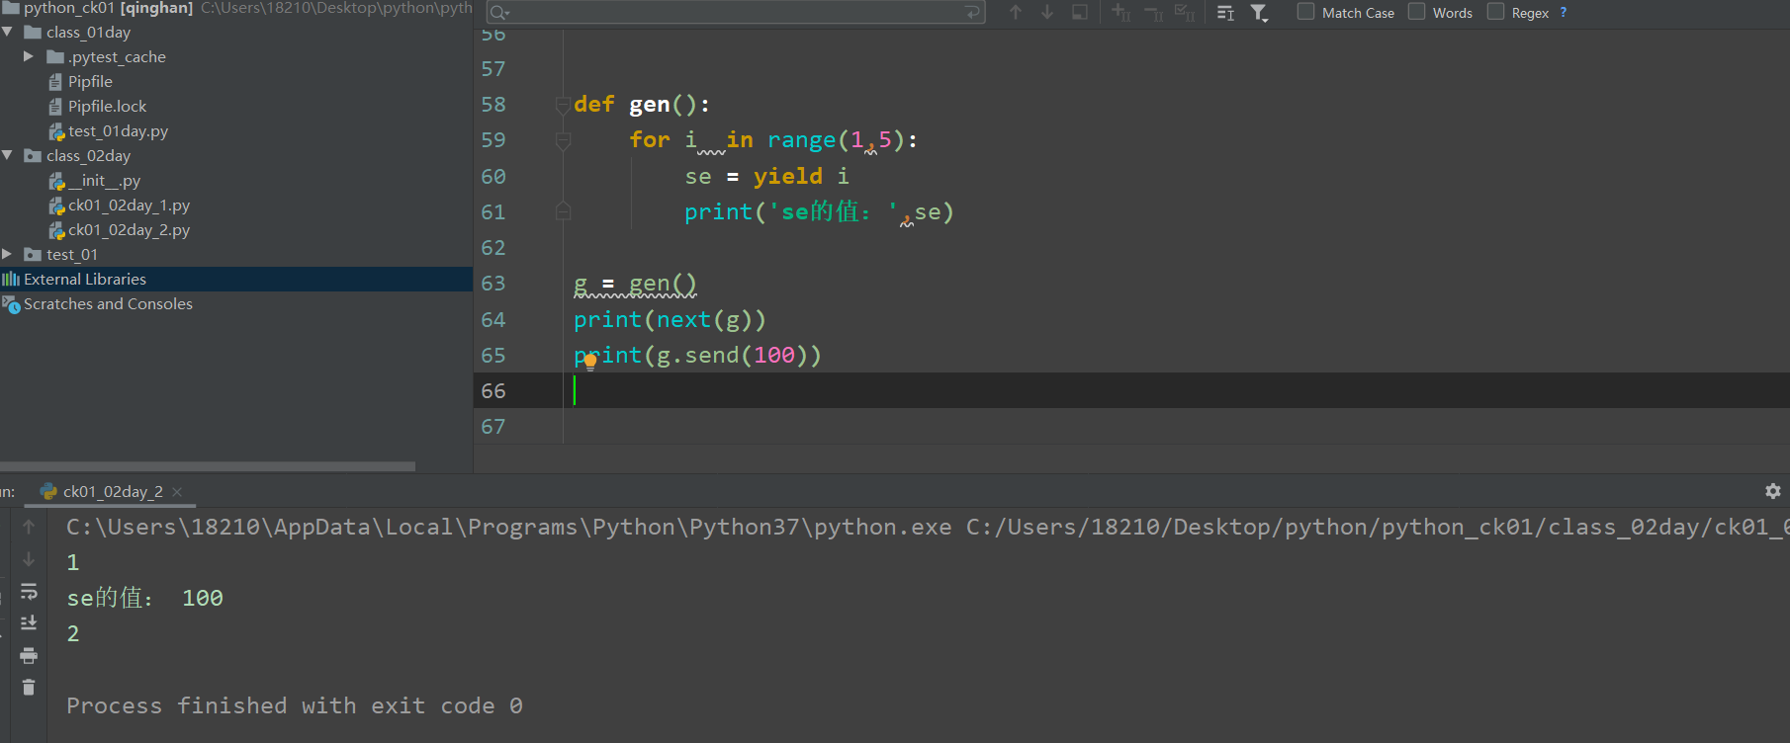Open ck01_02day_2.py file
The width and height of the screenshot is (1790, 743).
(x=129, y=229)
